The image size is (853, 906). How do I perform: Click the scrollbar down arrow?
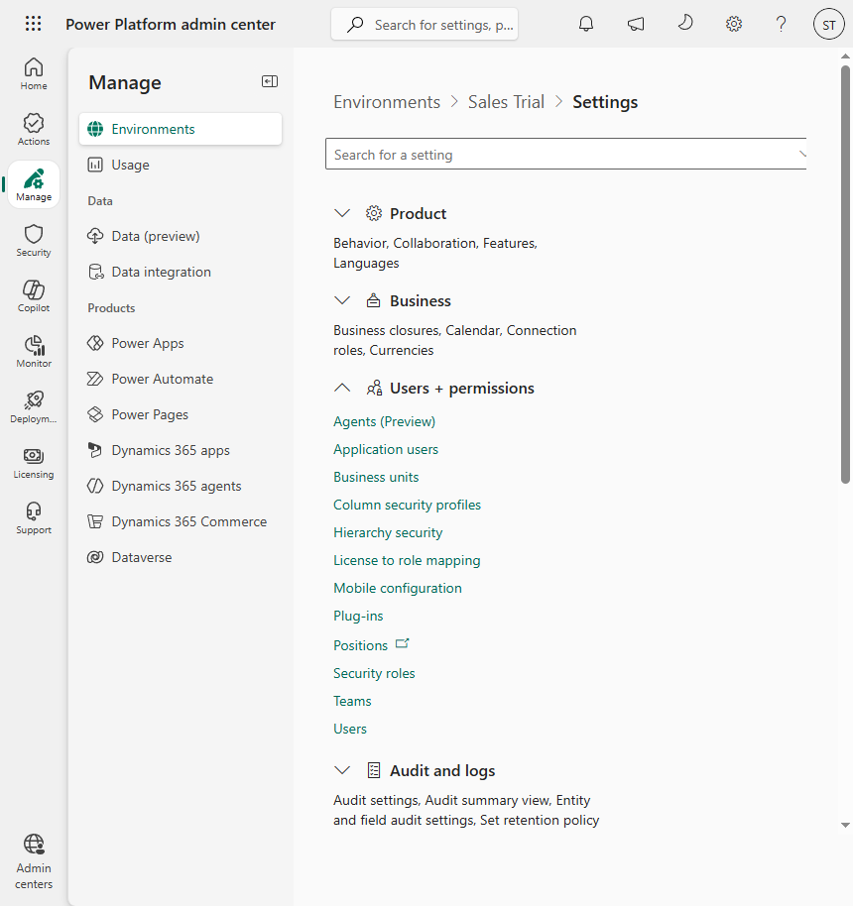845,825
